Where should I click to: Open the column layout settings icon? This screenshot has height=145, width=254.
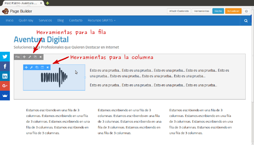click(x=42, y=67)
